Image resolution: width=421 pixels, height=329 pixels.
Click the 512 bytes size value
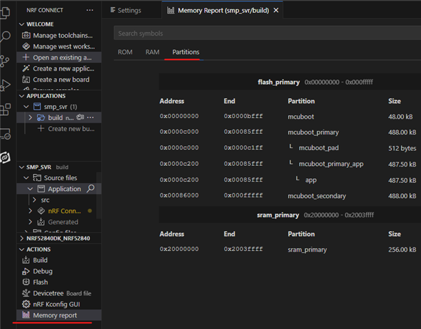[x=402, y=148]
